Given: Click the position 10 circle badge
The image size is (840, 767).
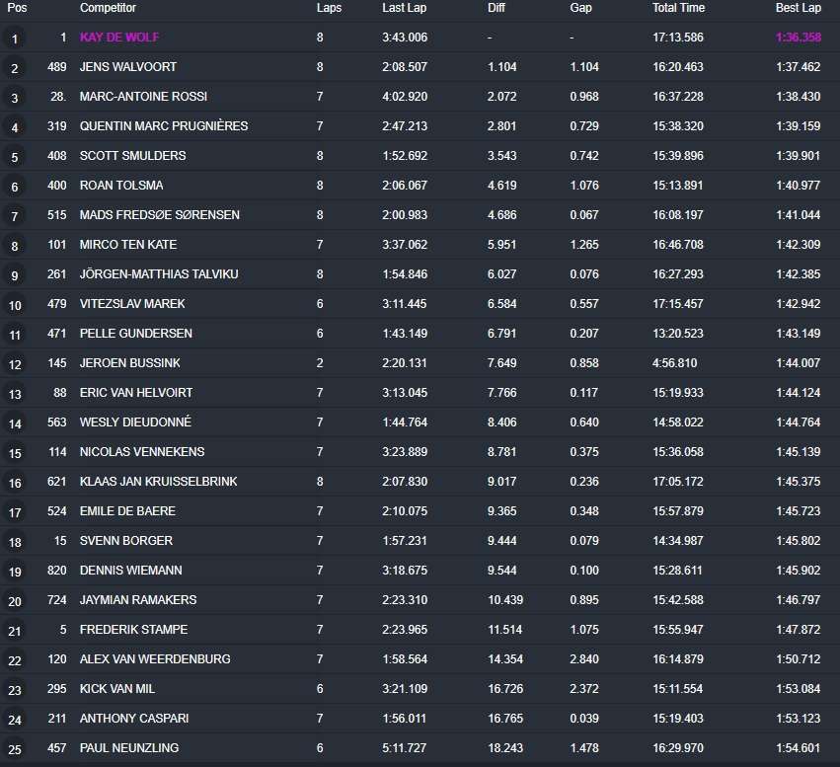Looking at the screenshot, I should [x=14, y=305].
